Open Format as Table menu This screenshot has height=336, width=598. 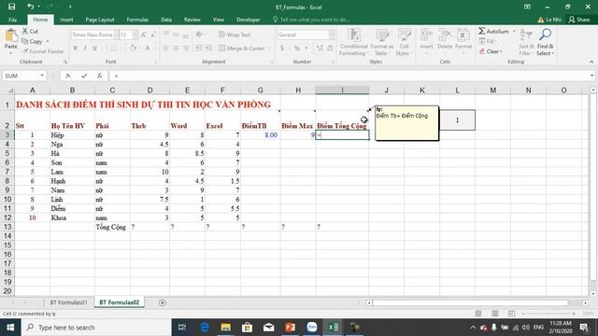[x=382, y=42]
